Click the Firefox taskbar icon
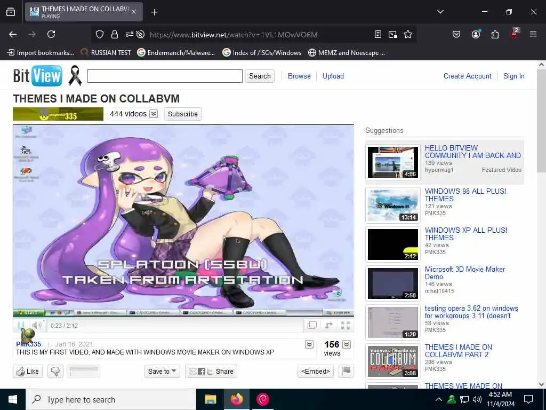The width and height of the screenshot is (546, 410). [x=236, y=399]
